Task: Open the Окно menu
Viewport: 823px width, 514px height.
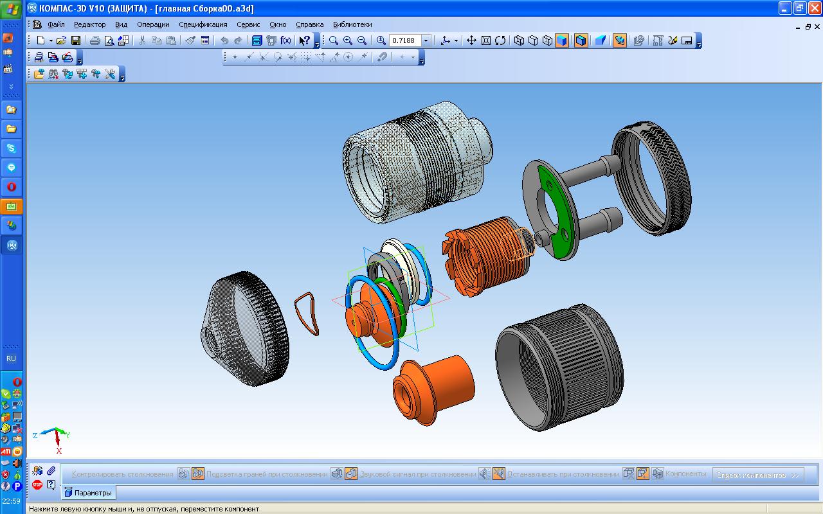Action: point(278,24)
